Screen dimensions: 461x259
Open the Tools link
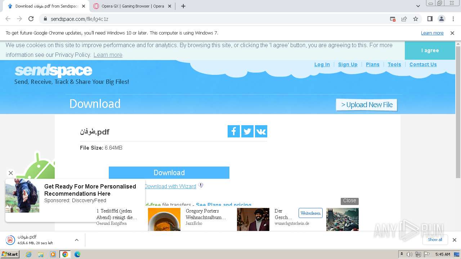[x=394, y=64]
